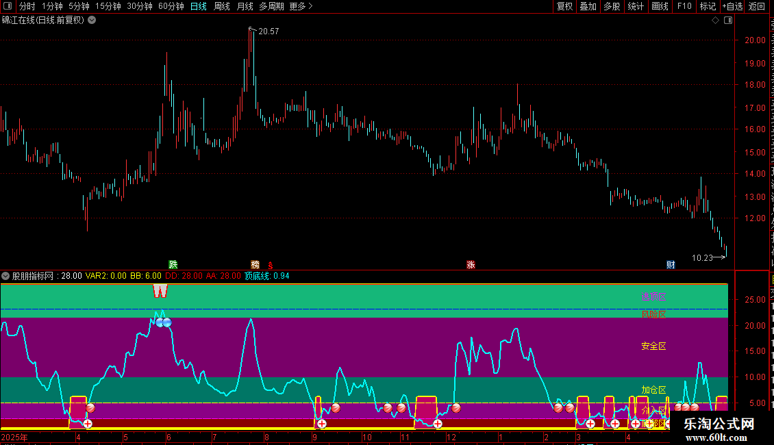This screenshot has height=445, width=774.
Task: Click the red ball right of month 12
Action: click(x=456, y=408)
